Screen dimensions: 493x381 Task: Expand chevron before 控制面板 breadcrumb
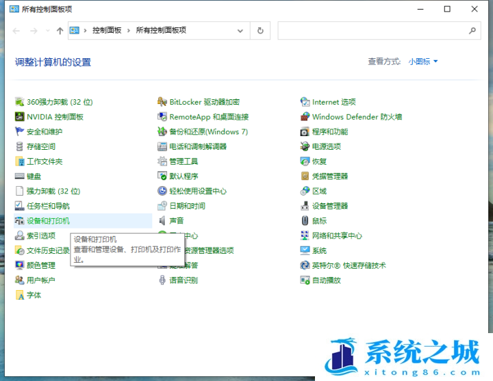(85, 31)
